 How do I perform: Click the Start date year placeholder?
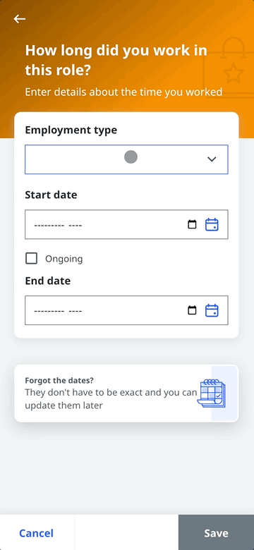click(75, 225)
